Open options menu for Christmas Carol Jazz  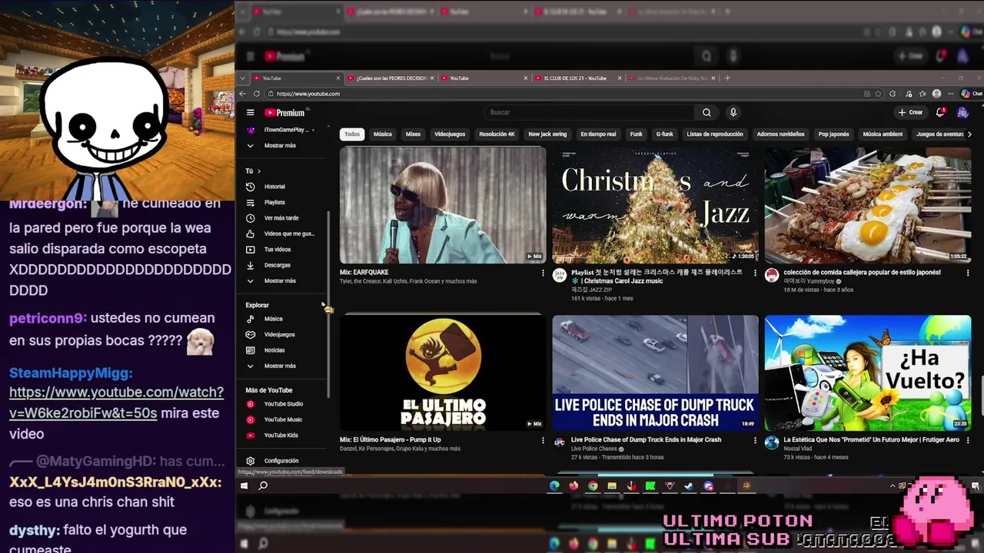(755, 273)
